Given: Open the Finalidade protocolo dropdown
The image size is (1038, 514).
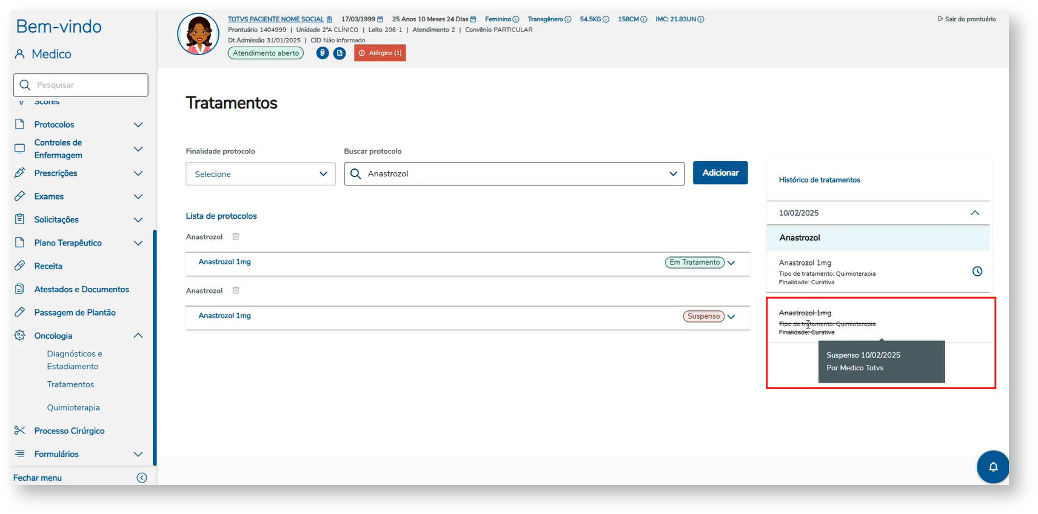Looking at the screenshot, I should 260,174.
